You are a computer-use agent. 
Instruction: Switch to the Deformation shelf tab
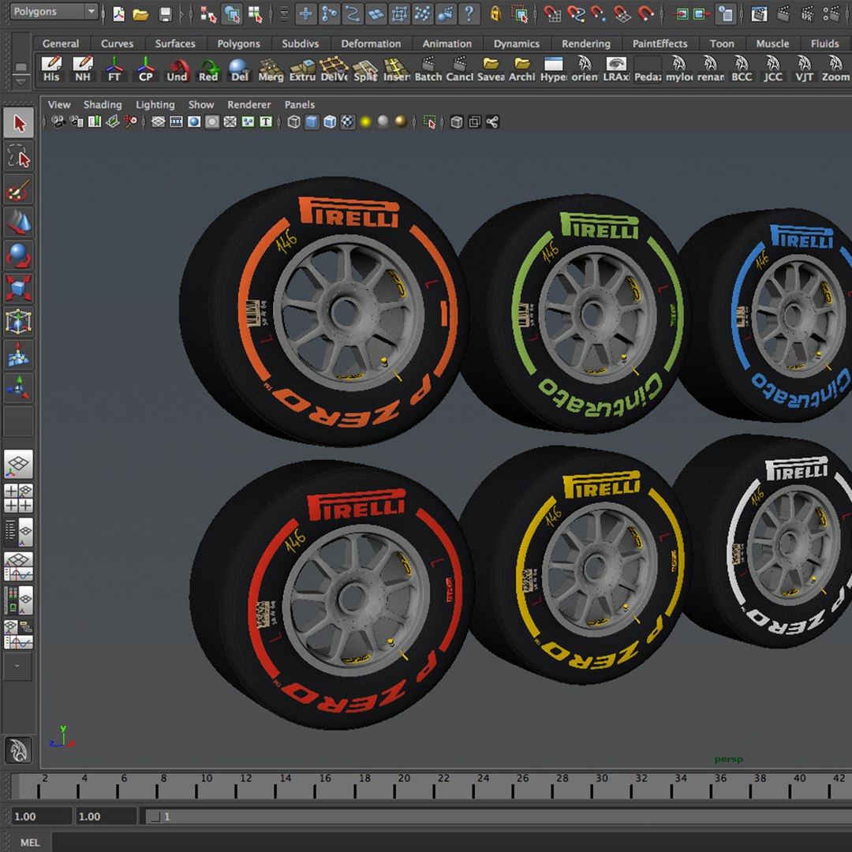(371, 43)
